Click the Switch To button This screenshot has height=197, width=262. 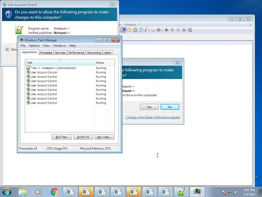click(x=83, y=137)
